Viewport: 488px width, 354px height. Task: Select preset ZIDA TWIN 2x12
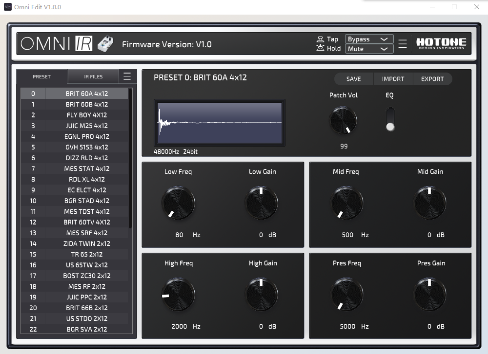coord(74,243)
